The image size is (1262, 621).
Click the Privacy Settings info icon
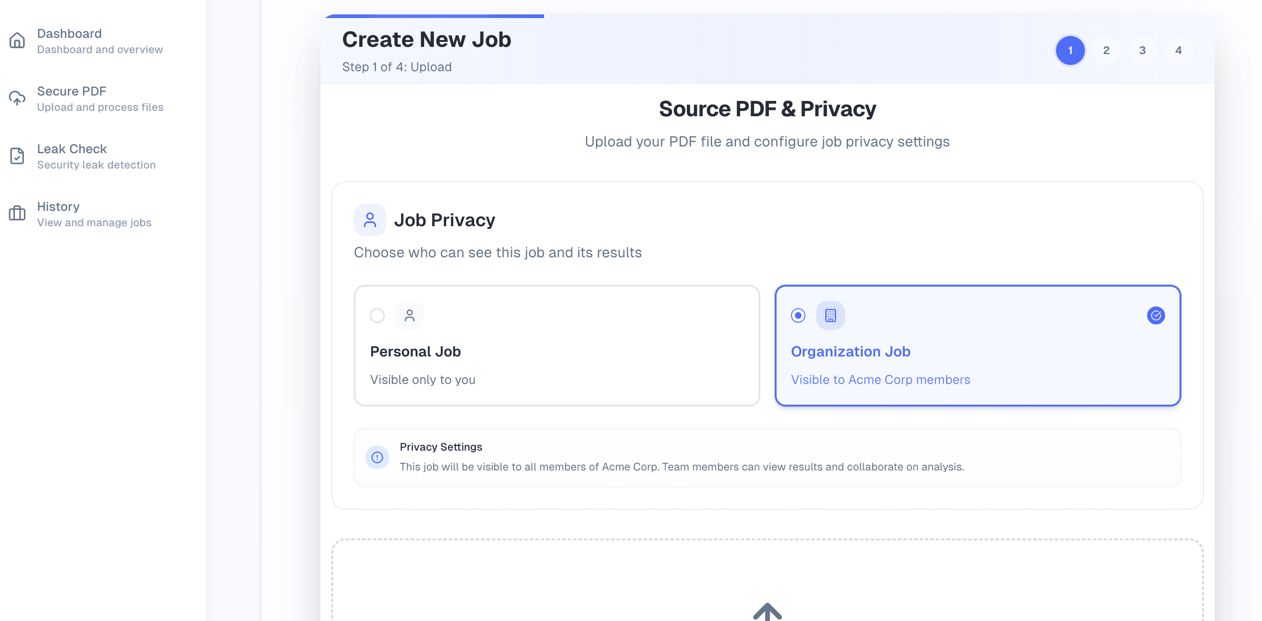(x=377, y=457)
